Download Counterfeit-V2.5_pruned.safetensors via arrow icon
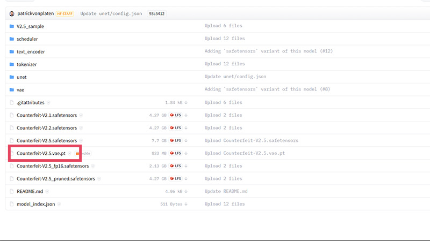This screenshot has width=430, height=241. point(186,179)
